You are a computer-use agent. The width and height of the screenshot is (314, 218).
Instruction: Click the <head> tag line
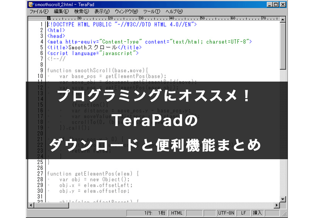(x=56, y=36)
